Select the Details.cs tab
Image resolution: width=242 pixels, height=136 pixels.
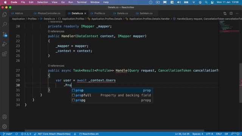click(77, 14)
